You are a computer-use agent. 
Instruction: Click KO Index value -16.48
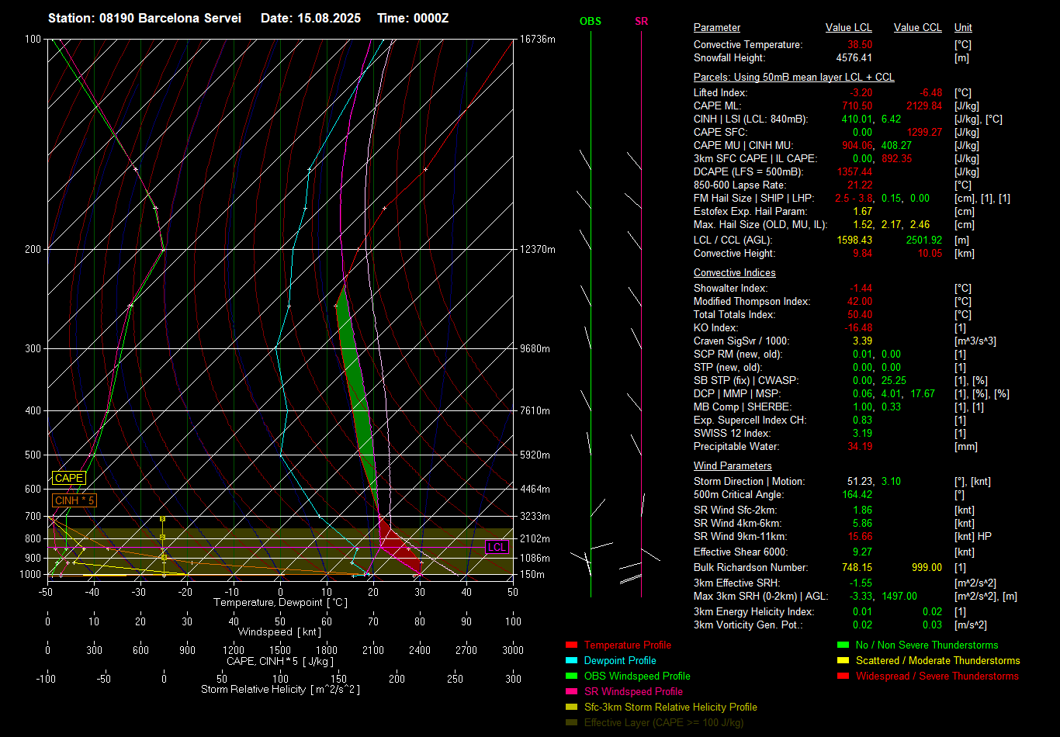858,327
